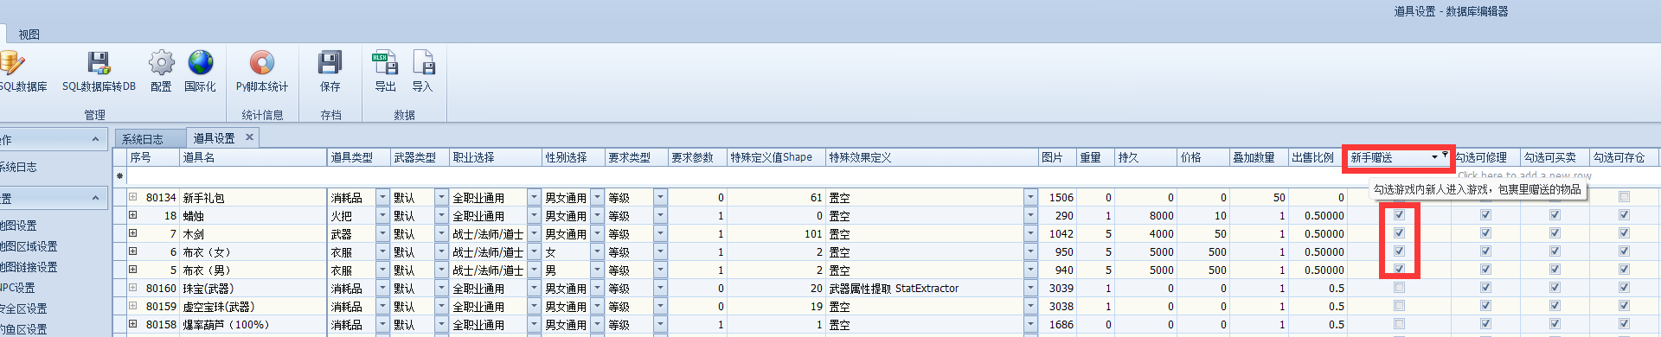Open 系统日志 in the sidebar
The height and width of the screenshot is (337, 1661).
pos(19,168)
